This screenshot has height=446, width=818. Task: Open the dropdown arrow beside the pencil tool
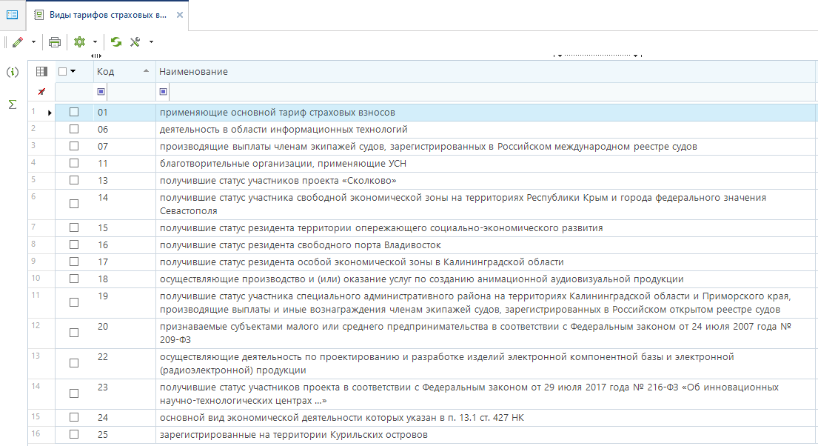click(x=32, y=42)
